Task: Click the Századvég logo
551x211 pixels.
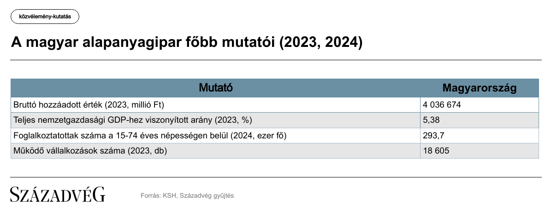Action: point(58,194)
